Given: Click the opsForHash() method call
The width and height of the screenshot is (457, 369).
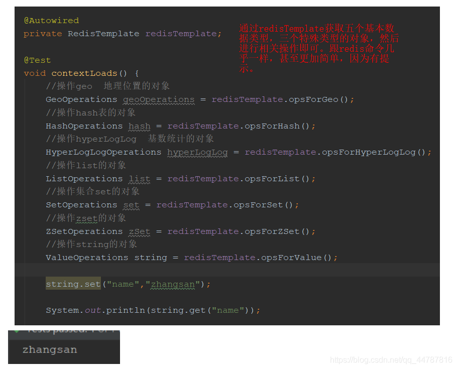Looking at the screenshot, I should (x=277, y=126).
